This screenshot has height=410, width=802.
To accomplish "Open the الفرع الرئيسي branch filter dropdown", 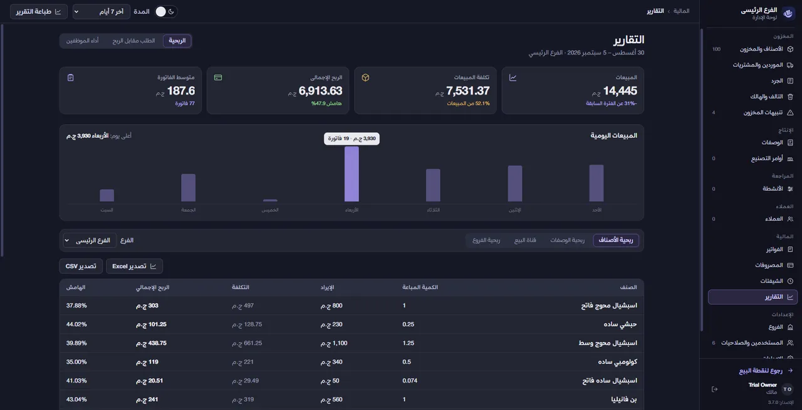I will pyautogui.click(x=90, y=240).
